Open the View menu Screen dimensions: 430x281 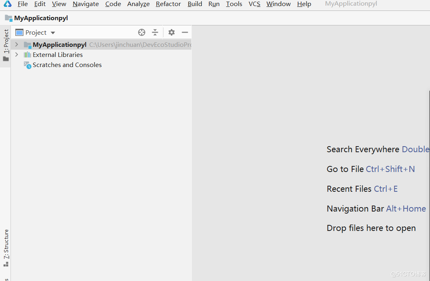click(x=59, y=4)
